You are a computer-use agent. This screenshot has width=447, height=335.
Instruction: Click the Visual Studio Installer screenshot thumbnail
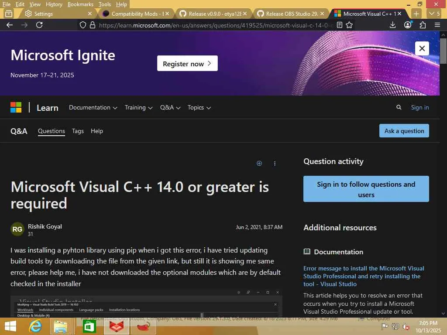[146, 304]
